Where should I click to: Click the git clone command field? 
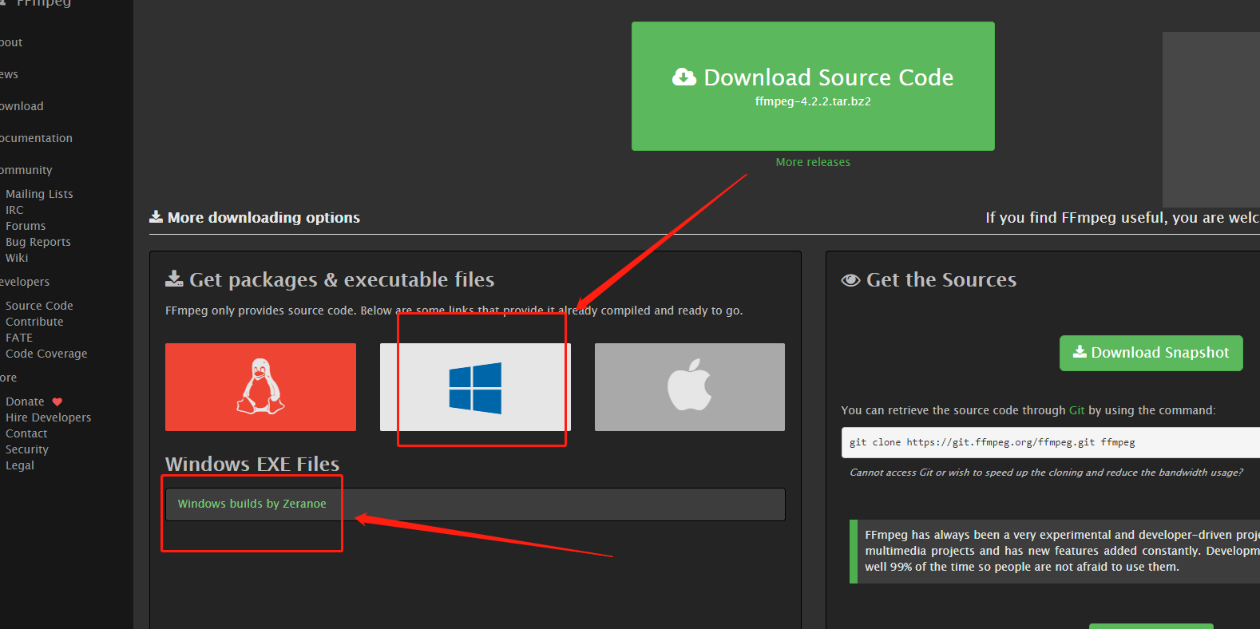1051,442
